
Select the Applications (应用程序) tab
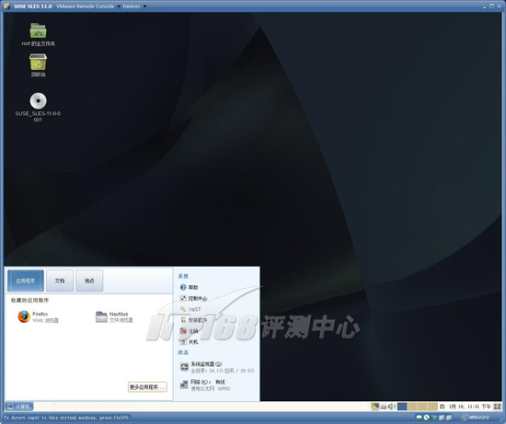pyautogui.click(x=26, y=281)
